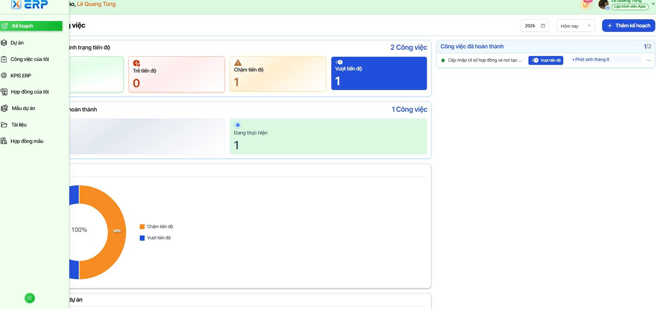656x309 pixels.
Task: Click the blue Vượt tiến độ legend swatch
Action: click(142, 238)
